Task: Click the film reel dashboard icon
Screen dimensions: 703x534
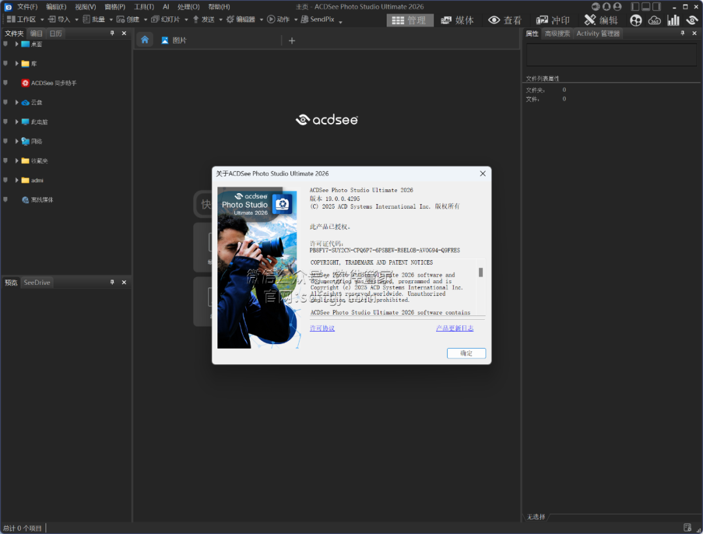Action: coord(635,20)
